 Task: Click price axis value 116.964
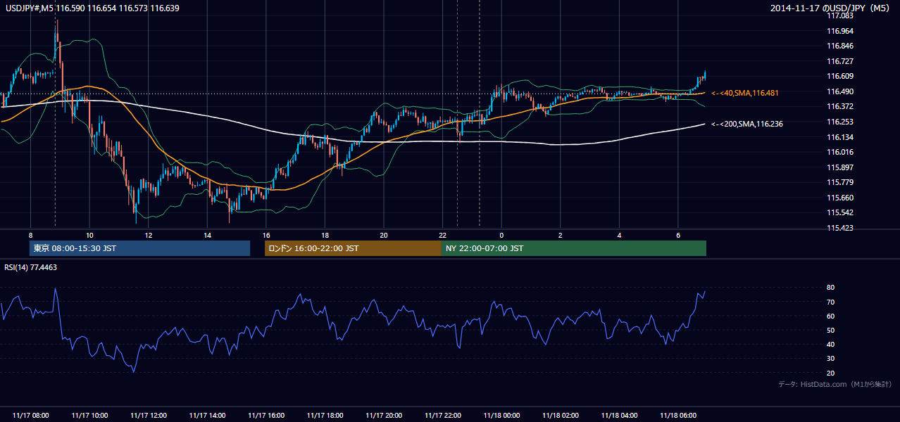[839, 31]
